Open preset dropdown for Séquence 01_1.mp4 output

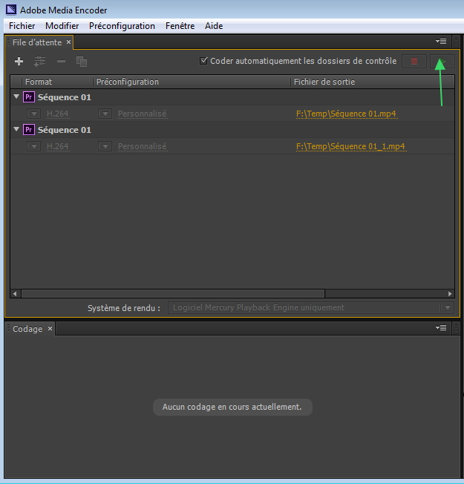(105, 146)
